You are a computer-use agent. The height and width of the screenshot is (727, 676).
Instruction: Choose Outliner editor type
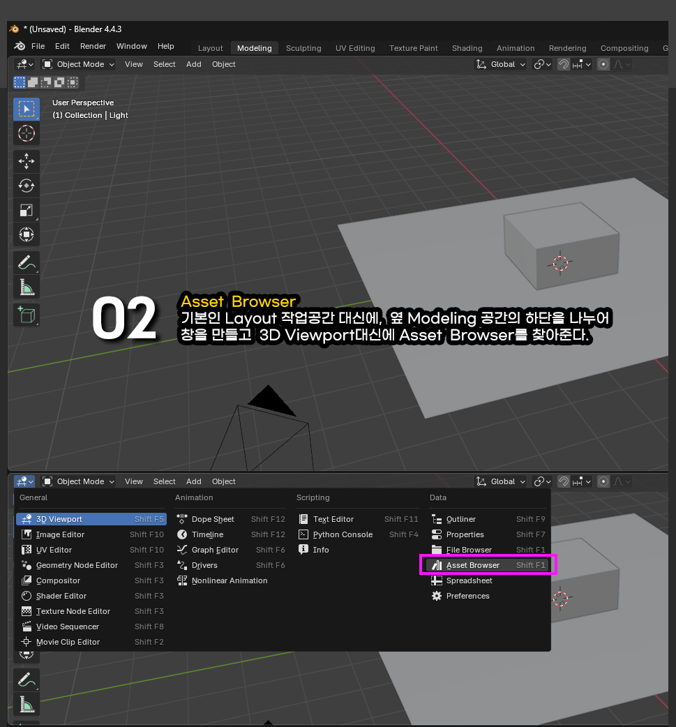[x=488, y=519]
